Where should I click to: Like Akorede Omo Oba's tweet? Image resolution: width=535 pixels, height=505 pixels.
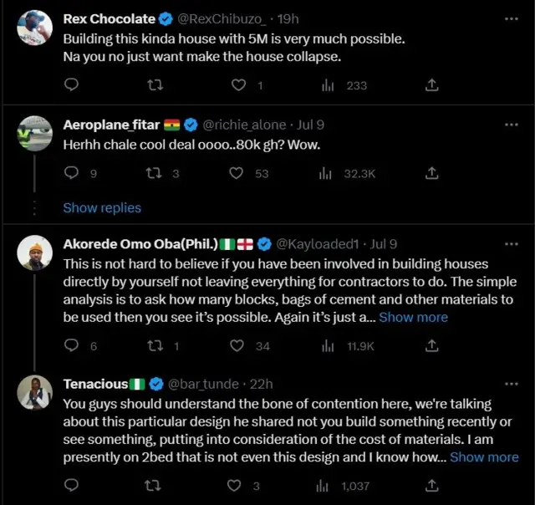(238, 345)
